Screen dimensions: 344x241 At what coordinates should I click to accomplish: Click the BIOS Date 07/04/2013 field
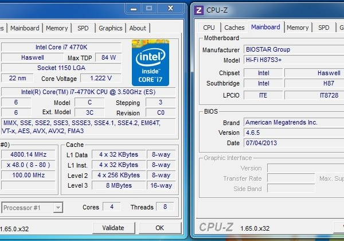click(x=294, y=143)
